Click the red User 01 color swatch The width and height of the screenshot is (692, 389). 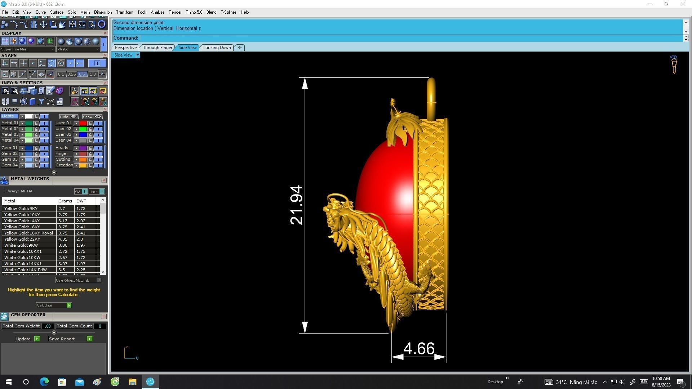(x=83, y=123)
